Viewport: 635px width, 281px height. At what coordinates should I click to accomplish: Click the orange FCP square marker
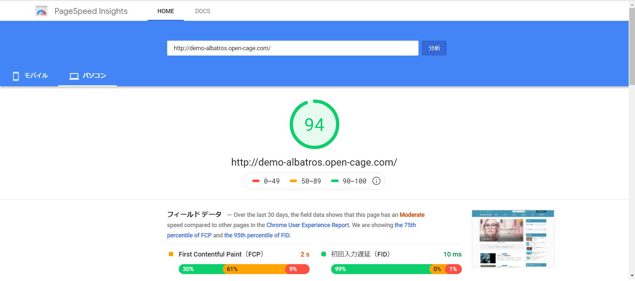tap(171, 254)
